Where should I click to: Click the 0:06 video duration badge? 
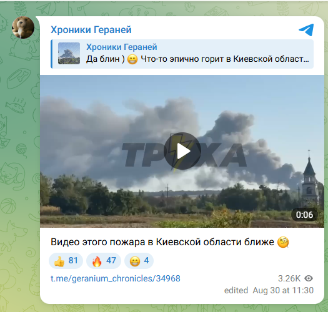pyautogui.click(x=304, y=215)
